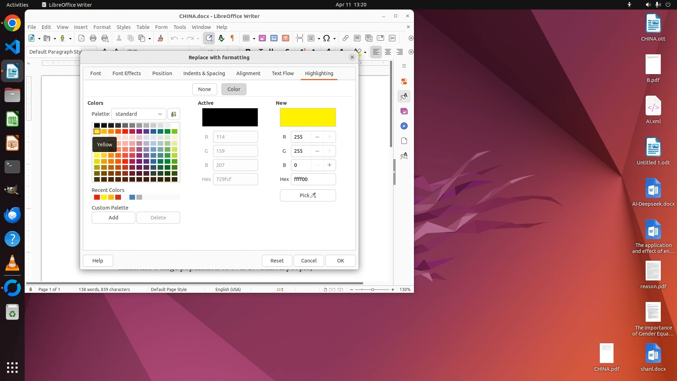Open the sidebar Gallery panel icon

pyautogui.click(x=404, y=111)
